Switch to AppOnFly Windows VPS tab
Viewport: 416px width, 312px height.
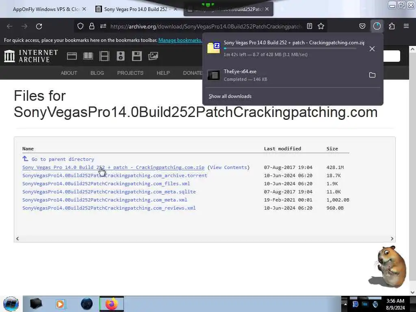click(46, 9)
